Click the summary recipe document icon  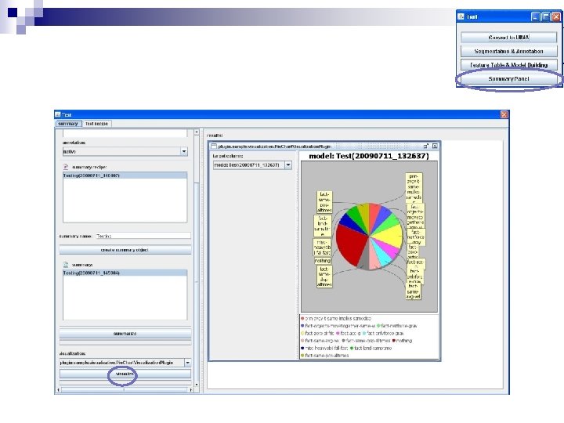66,167
